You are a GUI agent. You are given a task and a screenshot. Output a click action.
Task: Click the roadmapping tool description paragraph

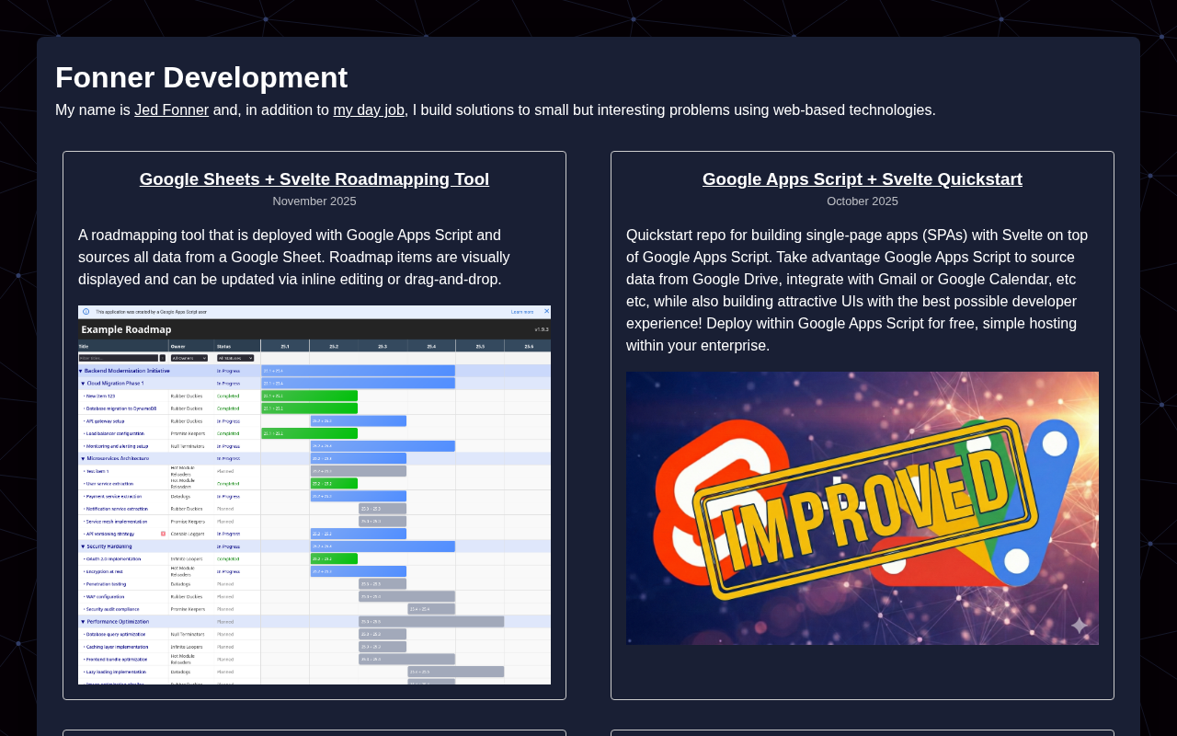(x=314, y=258)
